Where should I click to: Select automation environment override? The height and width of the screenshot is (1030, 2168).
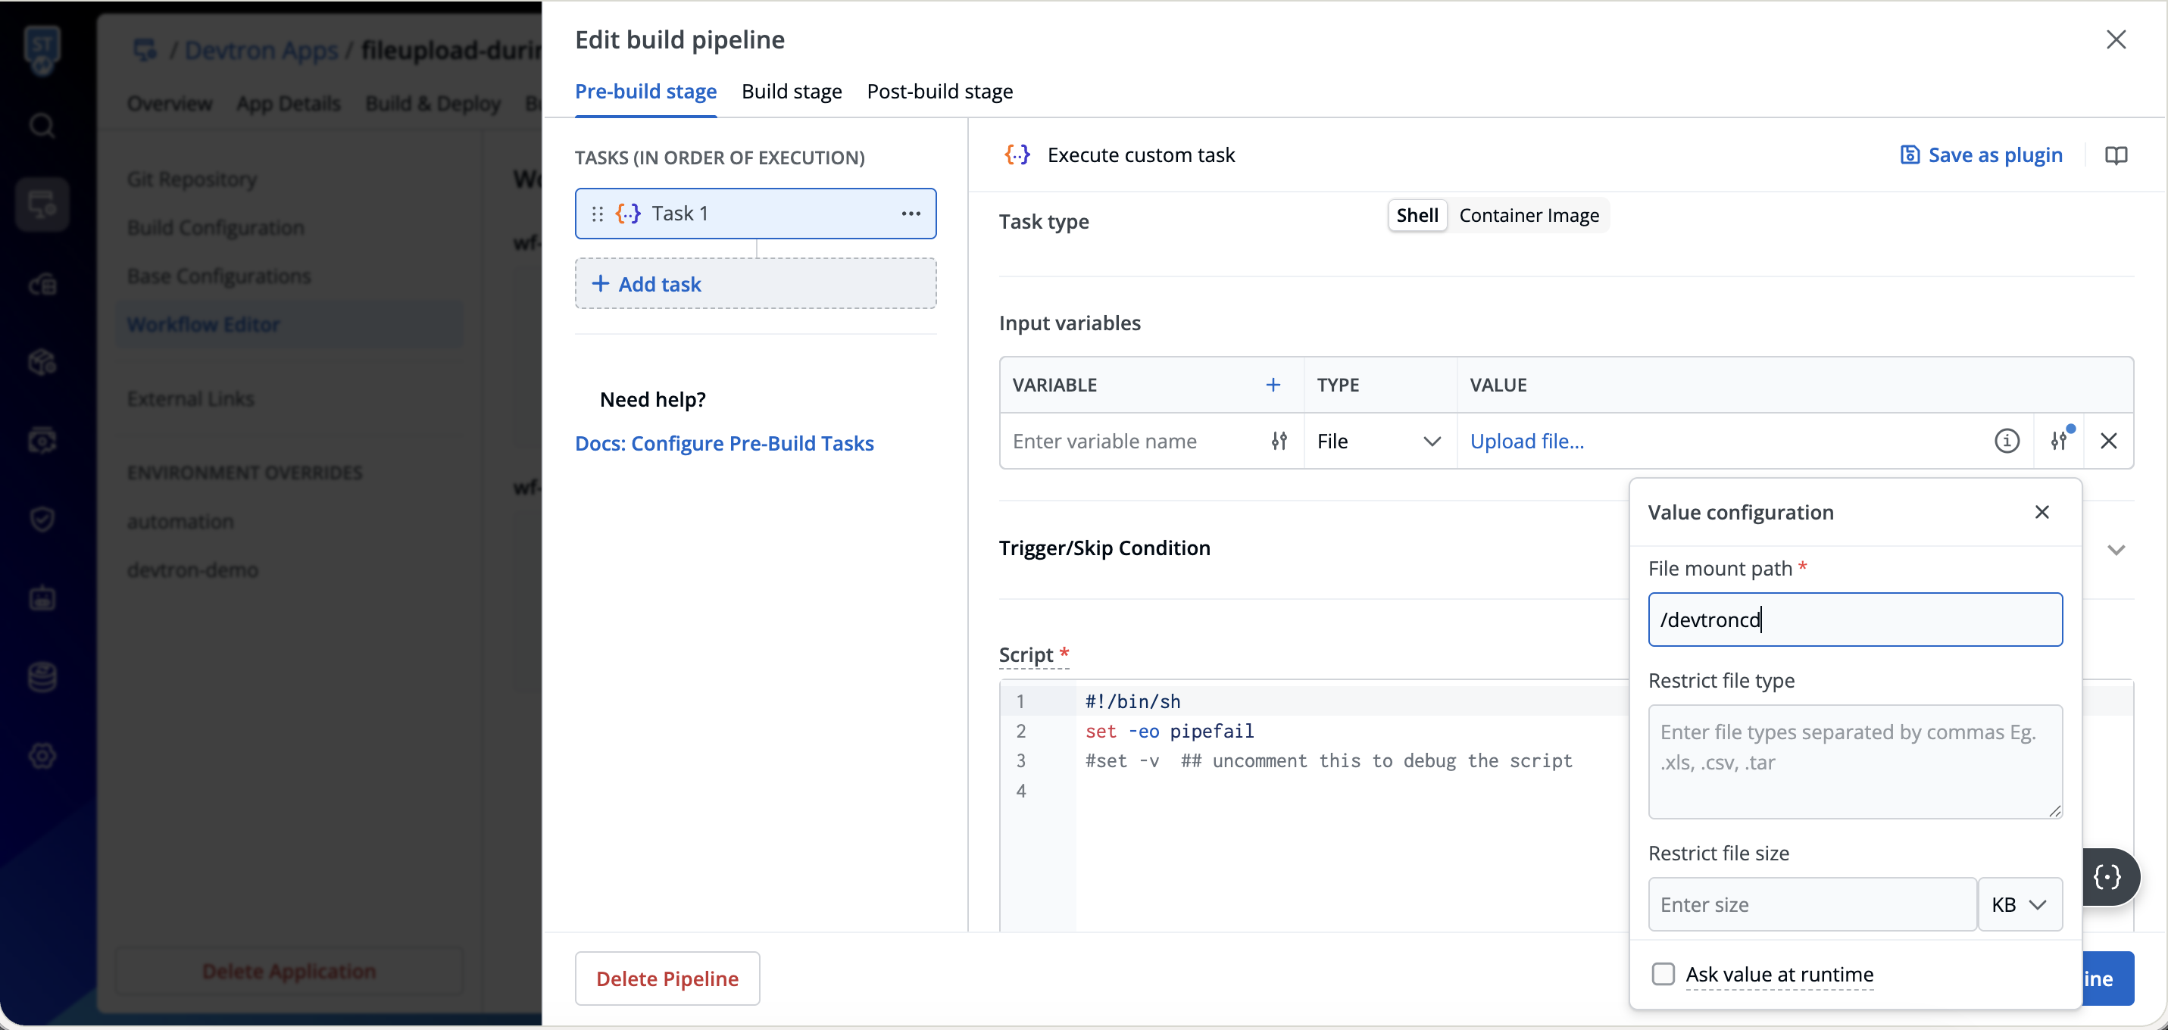[x=180, y=522]
